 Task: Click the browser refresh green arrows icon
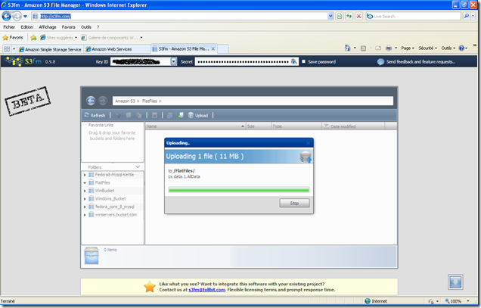coord(349,16)
